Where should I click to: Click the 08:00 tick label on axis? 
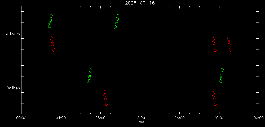pyautogui.click(x=100, y=118)
